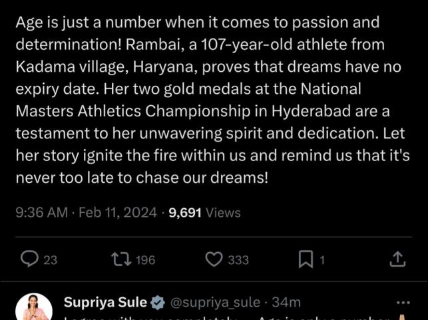Open more options on Supriya Sule's reply
Image resolution: width=428 pixels, height=320 pixels.
[x=404, y=302]
